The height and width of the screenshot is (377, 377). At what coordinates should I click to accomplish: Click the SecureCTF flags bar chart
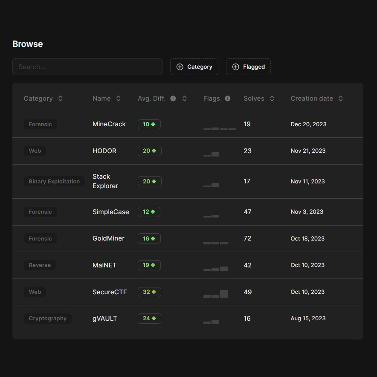pos(215,294)
